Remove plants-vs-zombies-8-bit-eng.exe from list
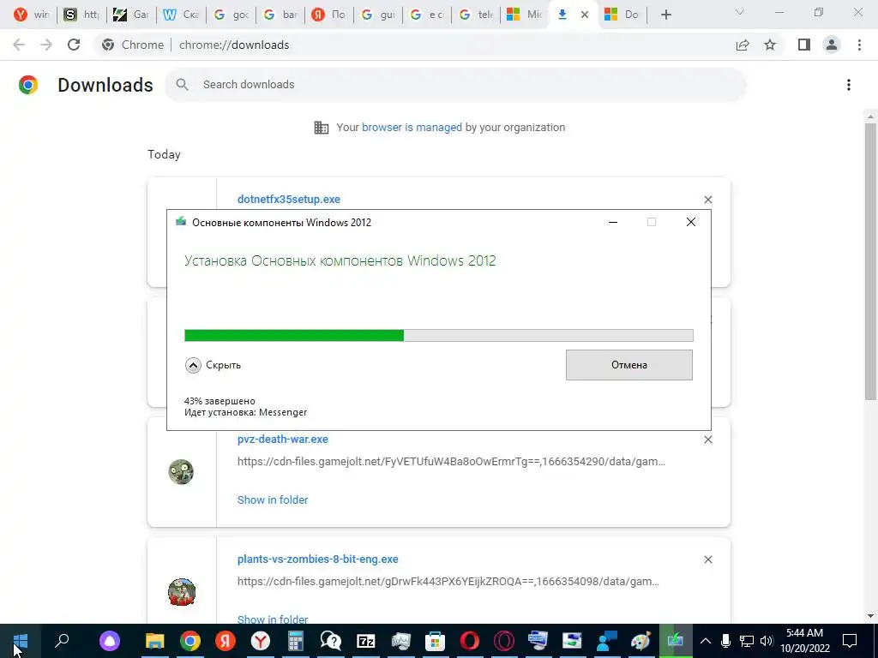The height and width of the screenshot is (658, 878). pyautogui.click(x=707, y=559)
